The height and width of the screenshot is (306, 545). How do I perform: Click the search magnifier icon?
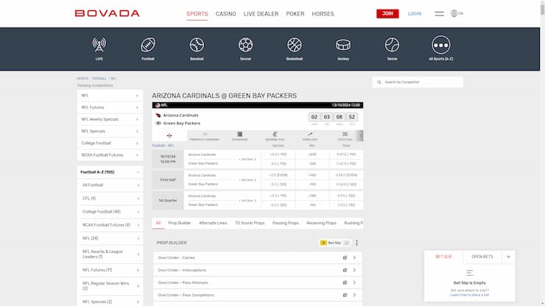tap(379, 82)
